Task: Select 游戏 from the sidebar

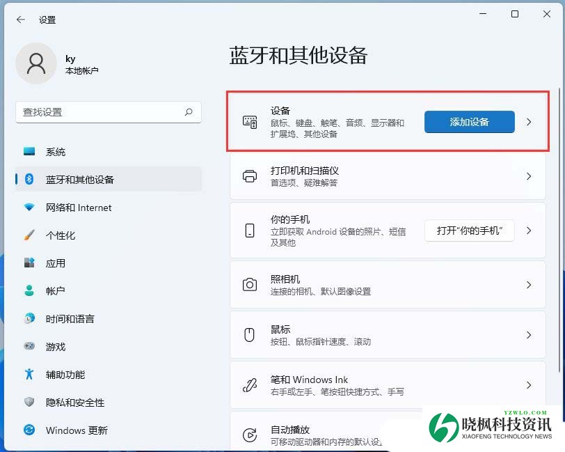Action: [56, 347]
